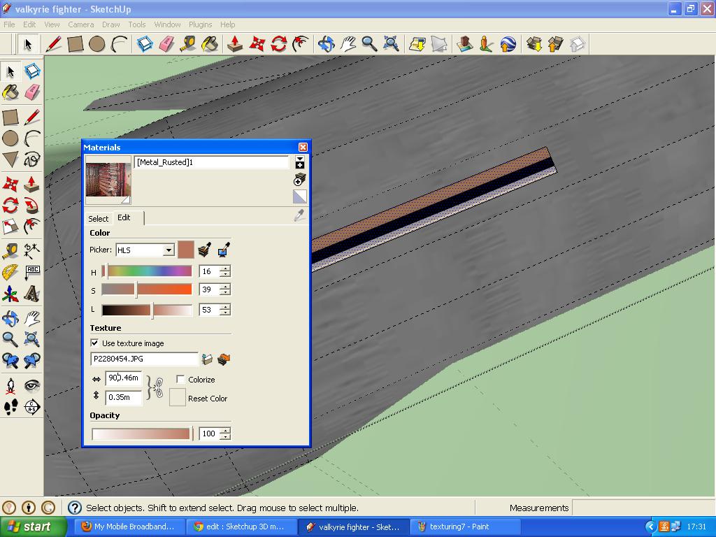Activate the Orbit tool

click(11, 317)
